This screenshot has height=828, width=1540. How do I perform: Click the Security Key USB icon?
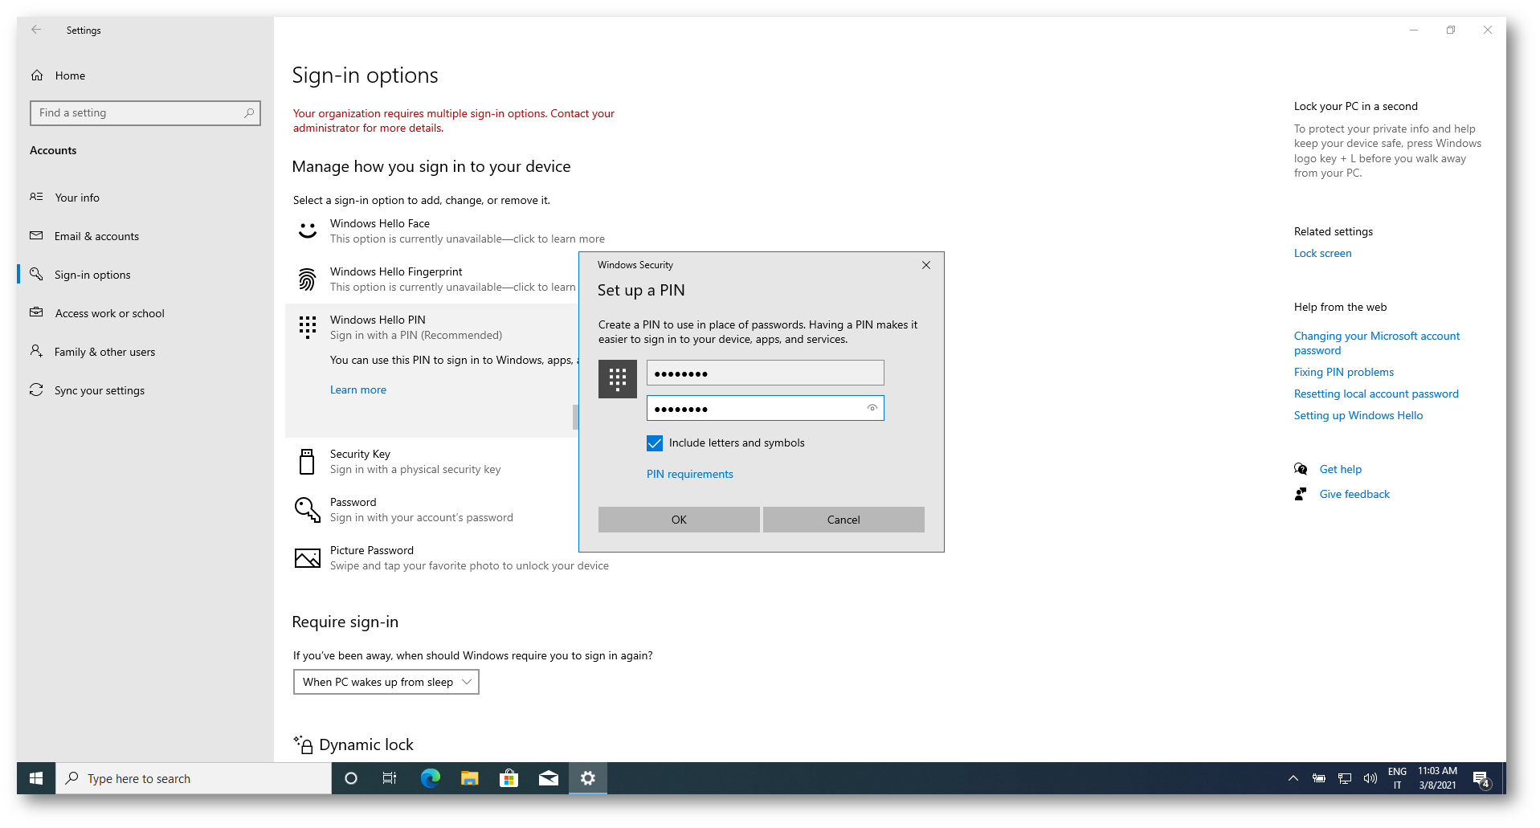[x=307, y=462]
